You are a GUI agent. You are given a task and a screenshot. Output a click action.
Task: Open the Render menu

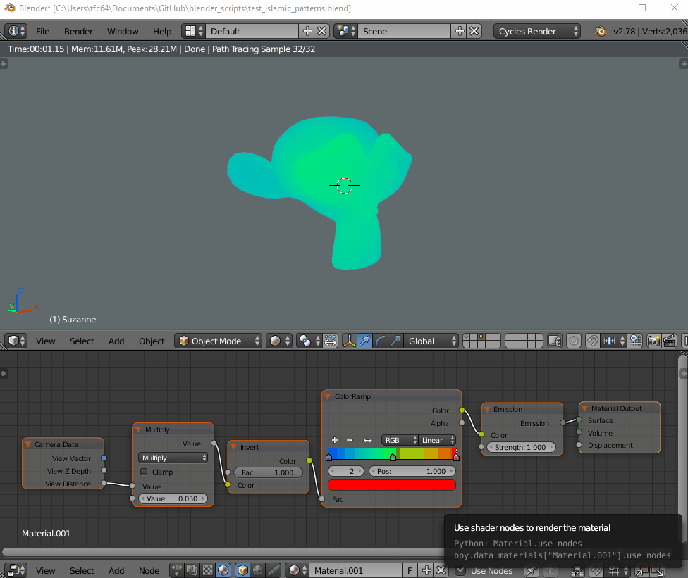[78, 31]
